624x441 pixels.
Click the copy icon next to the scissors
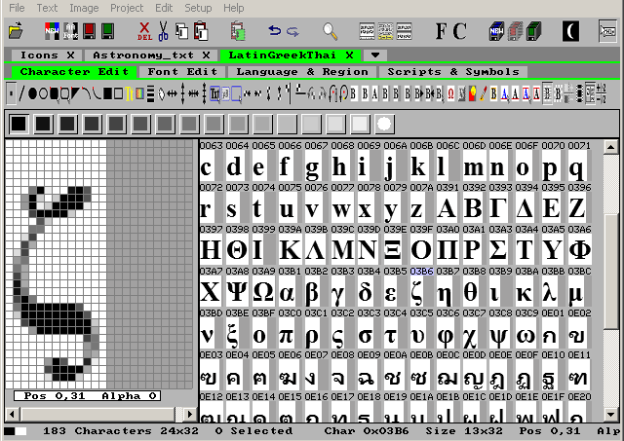coord(182,31)
